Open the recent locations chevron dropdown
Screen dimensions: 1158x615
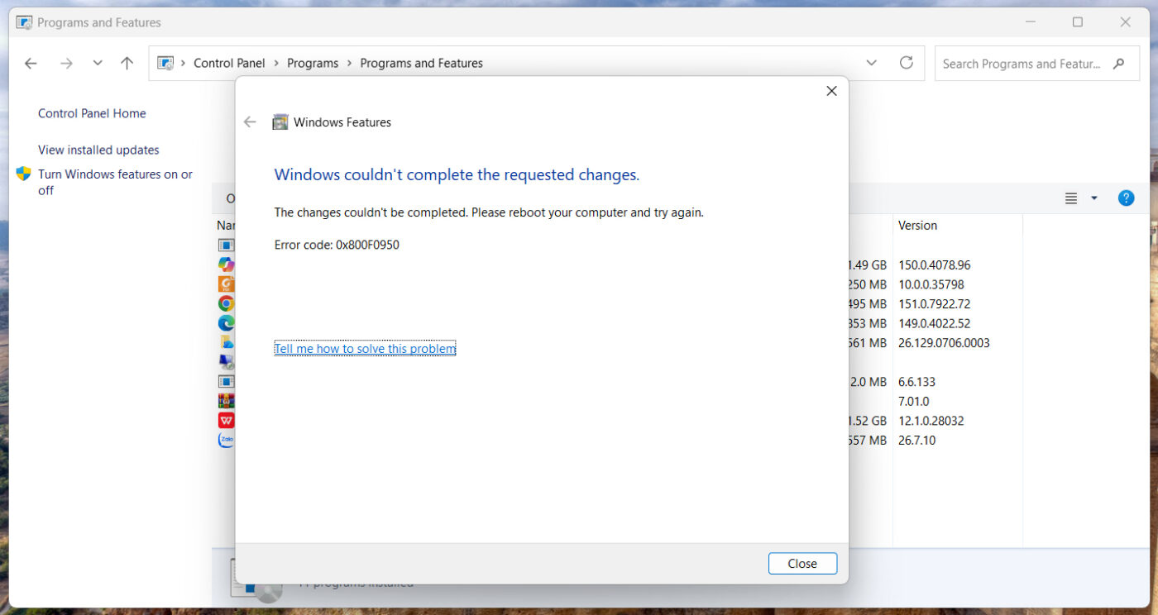coord(98,63)
